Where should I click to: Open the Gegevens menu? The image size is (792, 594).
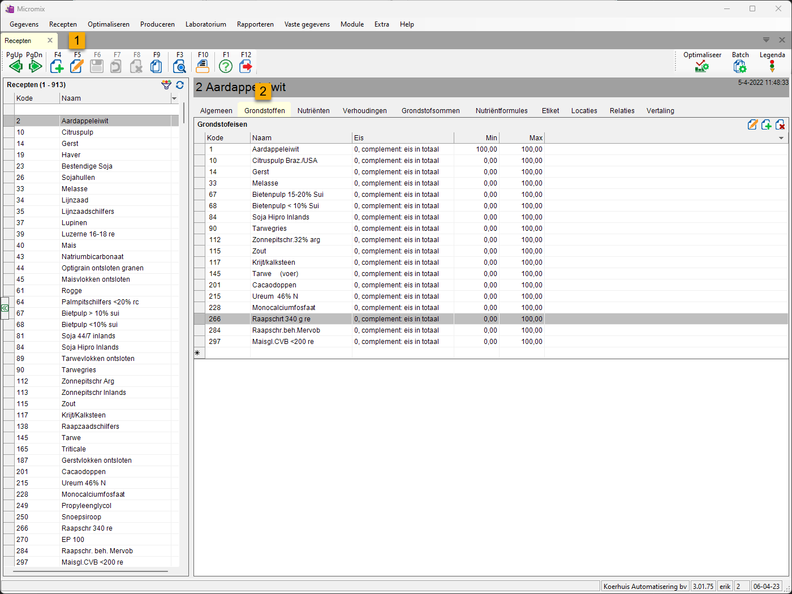tap(24, 24)
